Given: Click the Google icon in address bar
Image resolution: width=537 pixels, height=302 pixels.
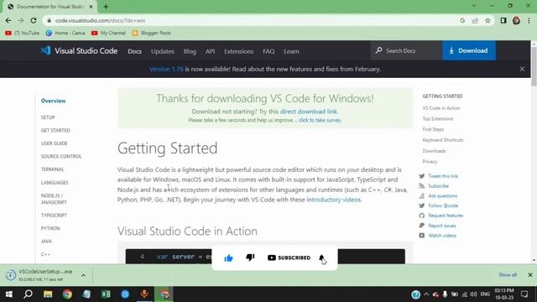Looking at the screenshot, I should [x=462, y=20].
